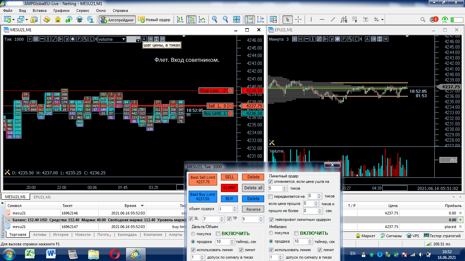The image size is (465, 261).
Task: Open Opera browser from the taskbar
Action: 115,254
